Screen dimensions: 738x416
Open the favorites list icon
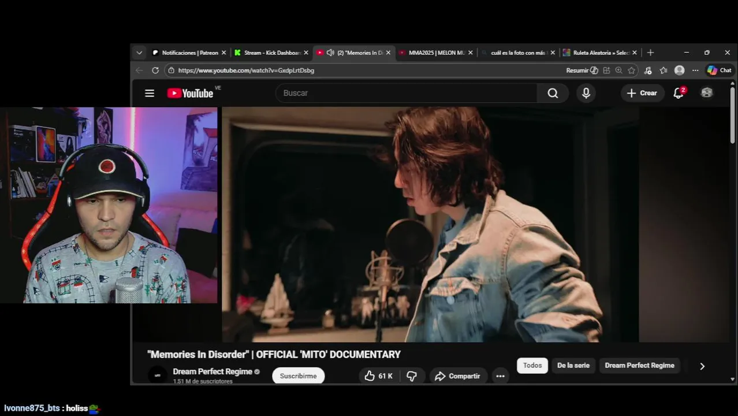664,70
